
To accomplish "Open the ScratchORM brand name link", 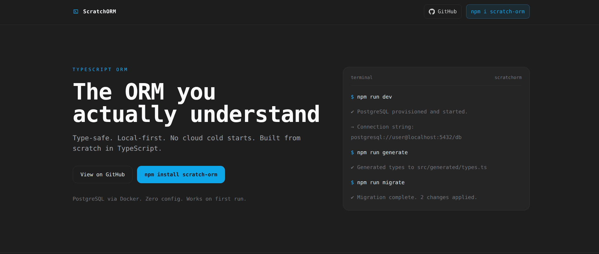I will pyautogui.click(x=99, y=12).
